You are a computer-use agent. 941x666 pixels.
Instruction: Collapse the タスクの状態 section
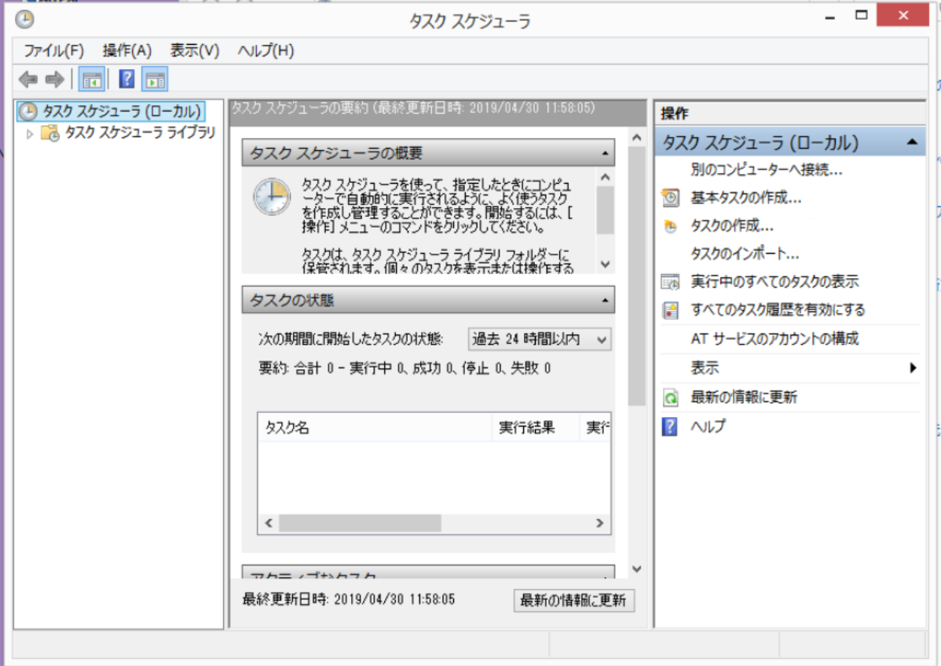coord(605,301)
